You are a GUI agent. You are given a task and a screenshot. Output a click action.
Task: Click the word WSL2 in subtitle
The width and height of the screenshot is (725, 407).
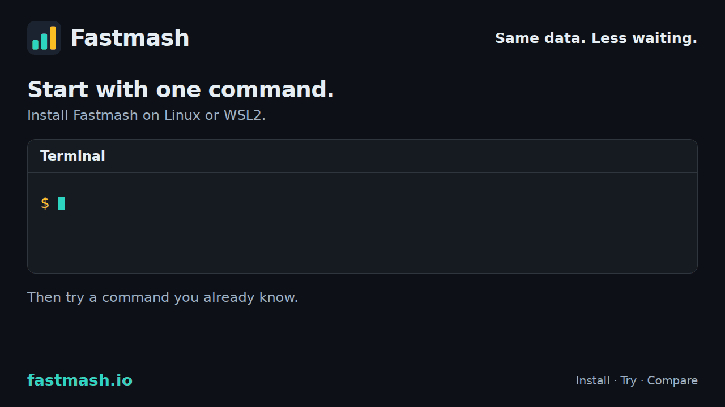243,115
